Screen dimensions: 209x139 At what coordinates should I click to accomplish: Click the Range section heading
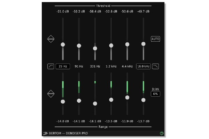(x=103, y=127)
